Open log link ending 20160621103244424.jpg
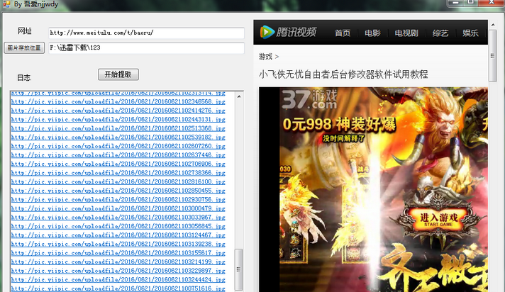The width and height of the screenshot is (505, 292). pyautogui.click(x=118, y=280)
